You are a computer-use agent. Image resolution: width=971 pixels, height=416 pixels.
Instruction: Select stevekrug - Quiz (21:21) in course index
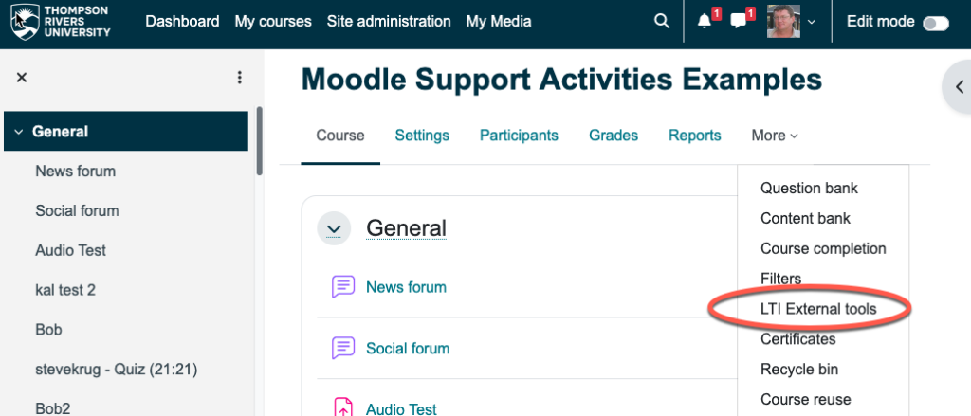(117, 370)
